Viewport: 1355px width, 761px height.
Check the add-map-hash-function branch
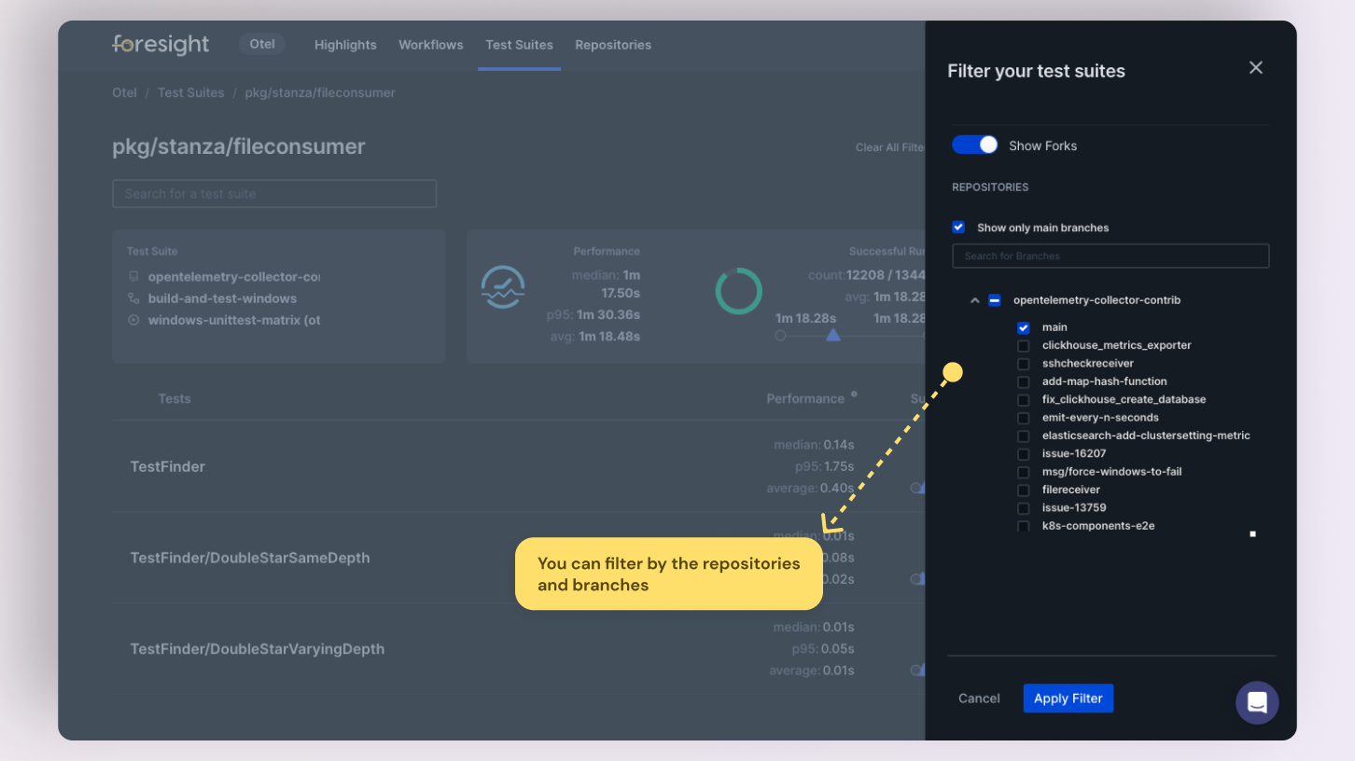click(x=1024, y=381)
